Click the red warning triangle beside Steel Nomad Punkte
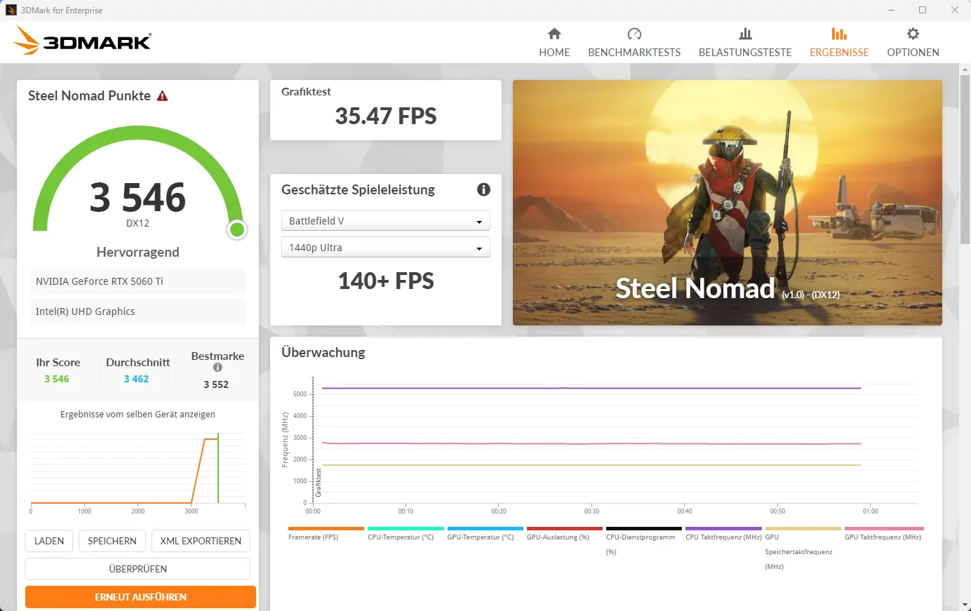The height and width of the screenshot is (611, 971). coord(163,96)
